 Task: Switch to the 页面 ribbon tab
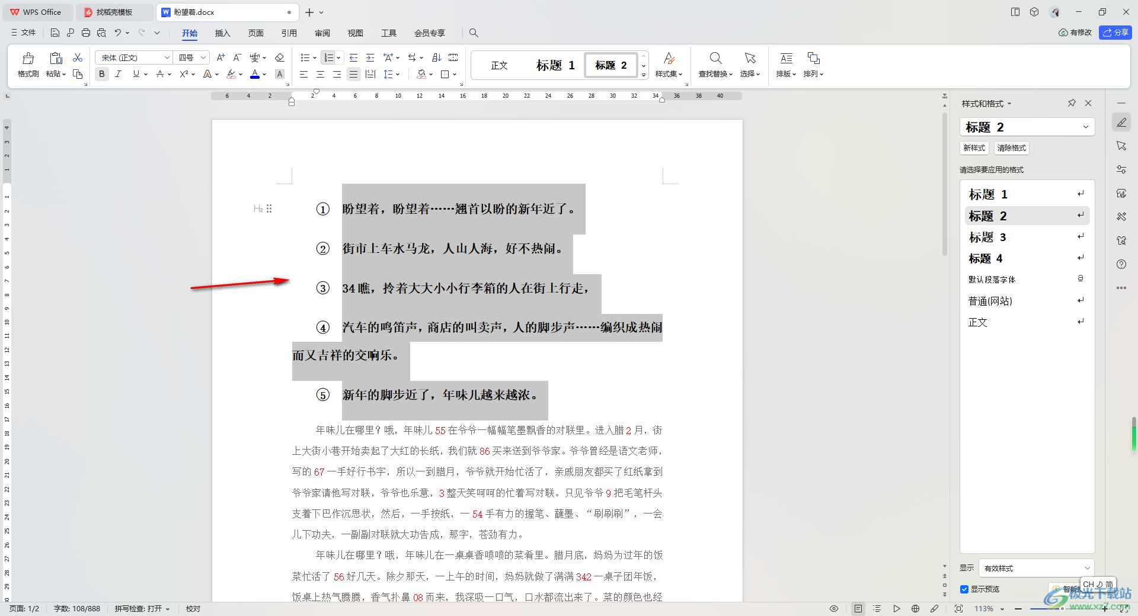[x=256, y=33]
